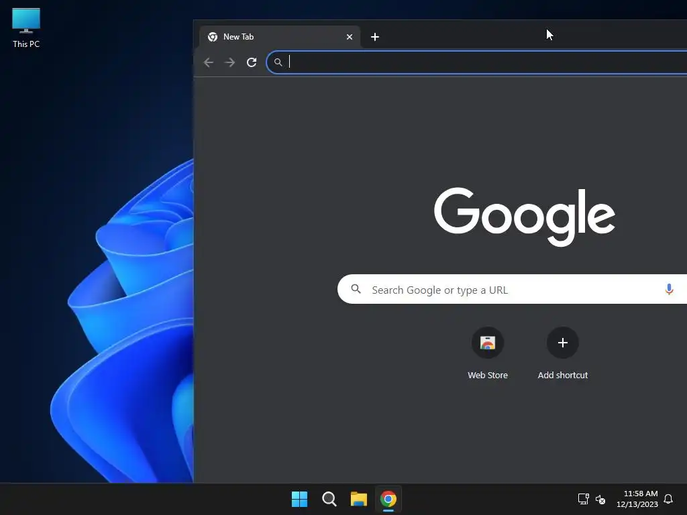Reload the current page

[x=252, y=62]
